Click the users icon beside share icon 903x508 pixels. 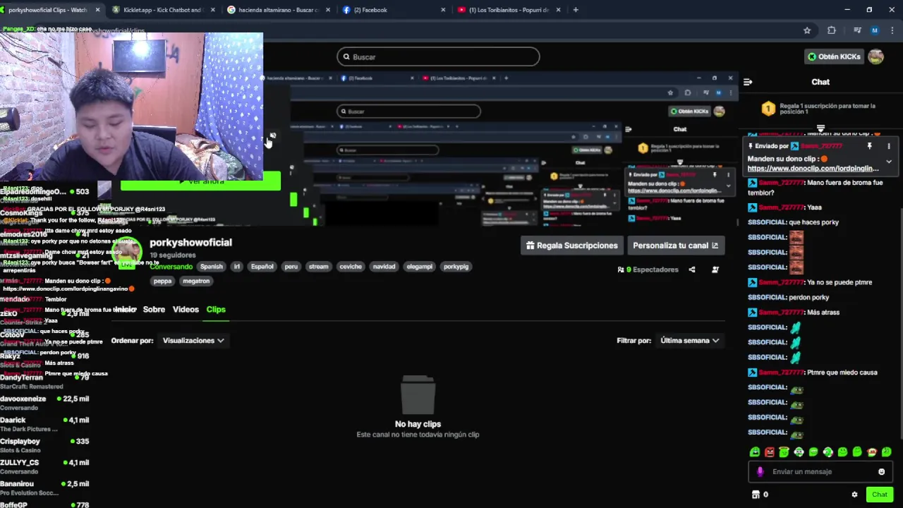click(715, 270)
